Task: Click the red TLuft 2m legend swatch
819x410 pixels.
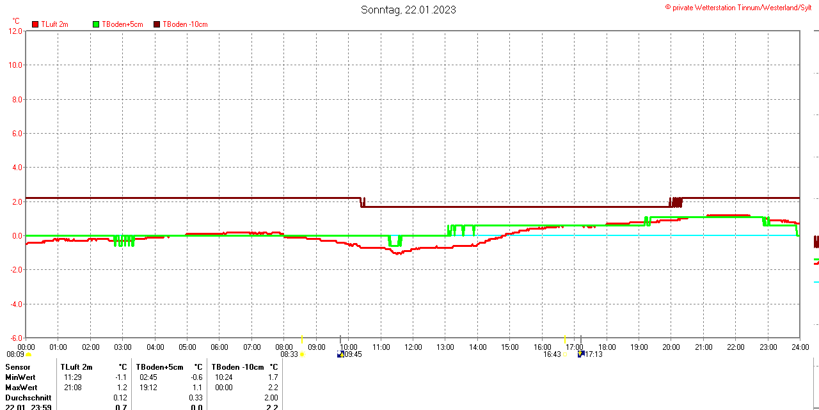Action: pyautogui.click(x=35, y=24)
